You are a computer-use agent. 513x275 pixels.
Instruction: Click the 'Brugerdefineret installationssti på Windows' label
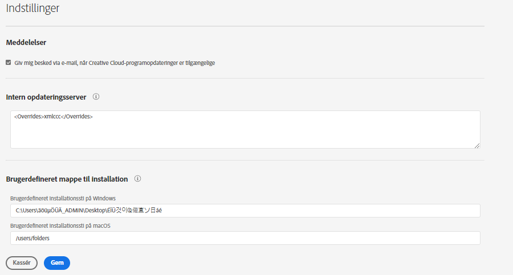63,198
